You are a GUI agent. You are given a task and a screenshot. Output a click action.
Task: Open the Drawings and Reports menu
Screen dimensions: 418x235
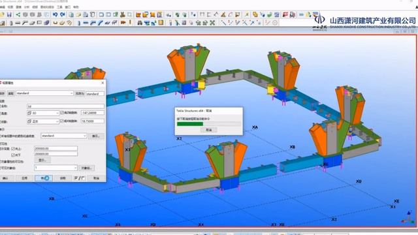47,7
